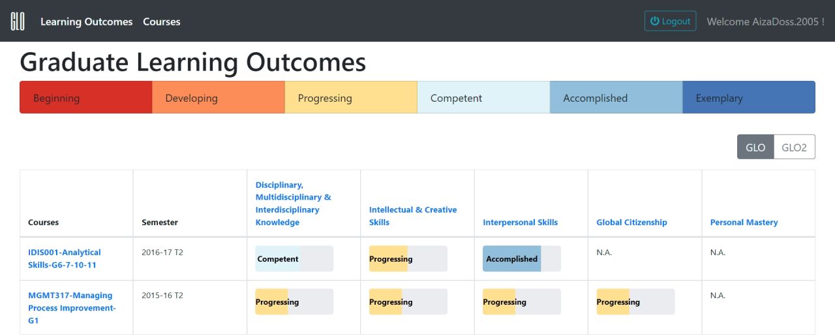Open the Personal Mastery column link
The image size is (835, 336).
(x=744, y=222)
